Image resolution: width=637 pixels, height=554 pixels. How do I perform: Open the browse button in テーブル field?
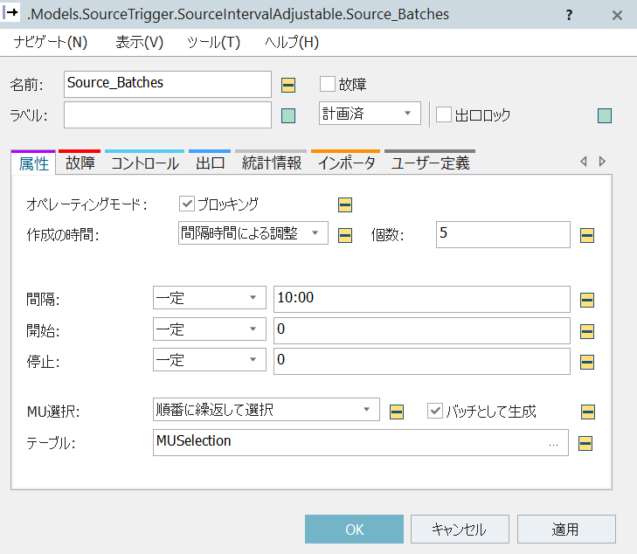click(x=553, y=444)
